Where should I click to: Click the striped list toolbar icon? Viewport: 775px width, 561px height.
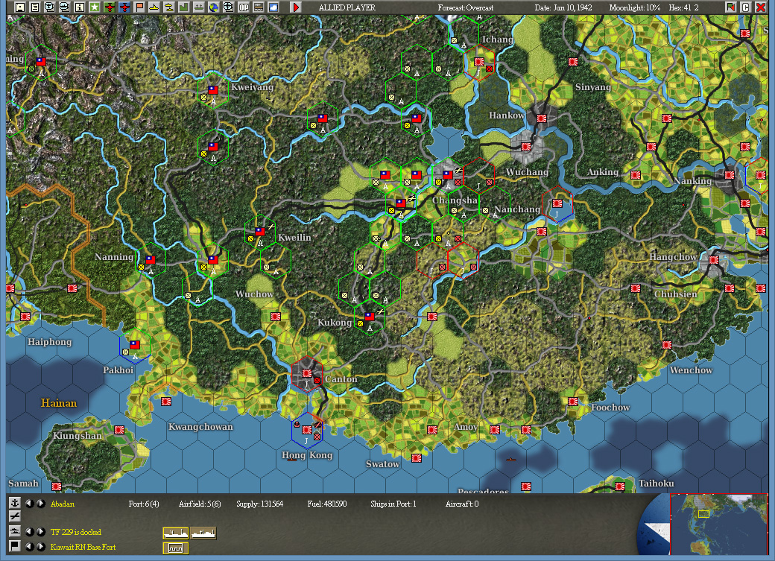pos(259,7)
